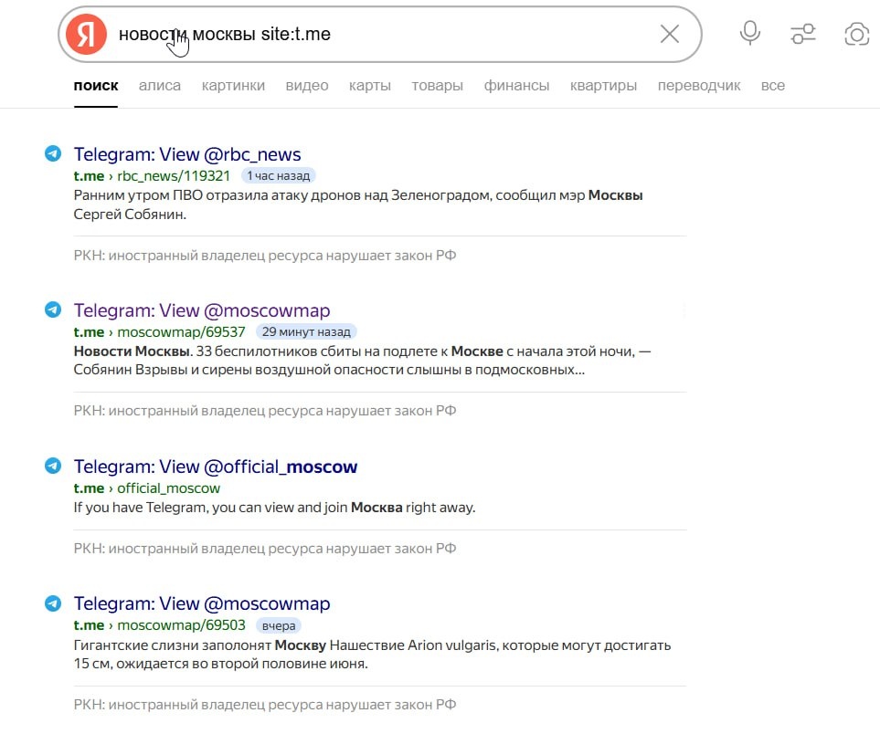
Task: Open search by image camera icon
Action: click(x=856, y=34)
